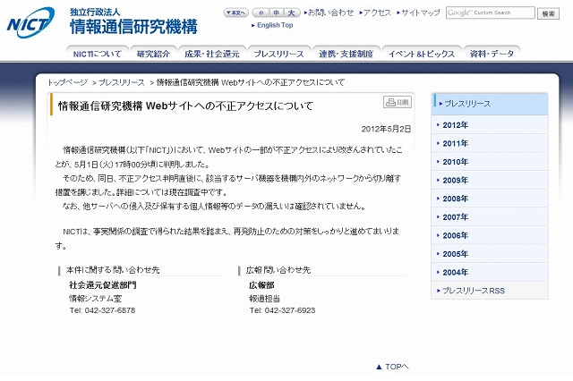
Task: Click the 報道担当 text
Action: pyautogui.click(x=265, y=298)
